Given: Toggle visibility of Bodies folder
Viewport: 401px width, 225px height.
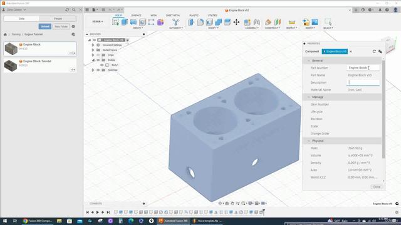Looking at the screenshot, I should (x=98, y=60).
